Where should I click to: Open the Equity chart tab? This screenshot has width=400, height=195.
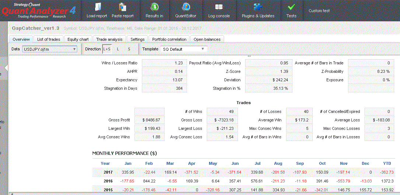point(78,39)
